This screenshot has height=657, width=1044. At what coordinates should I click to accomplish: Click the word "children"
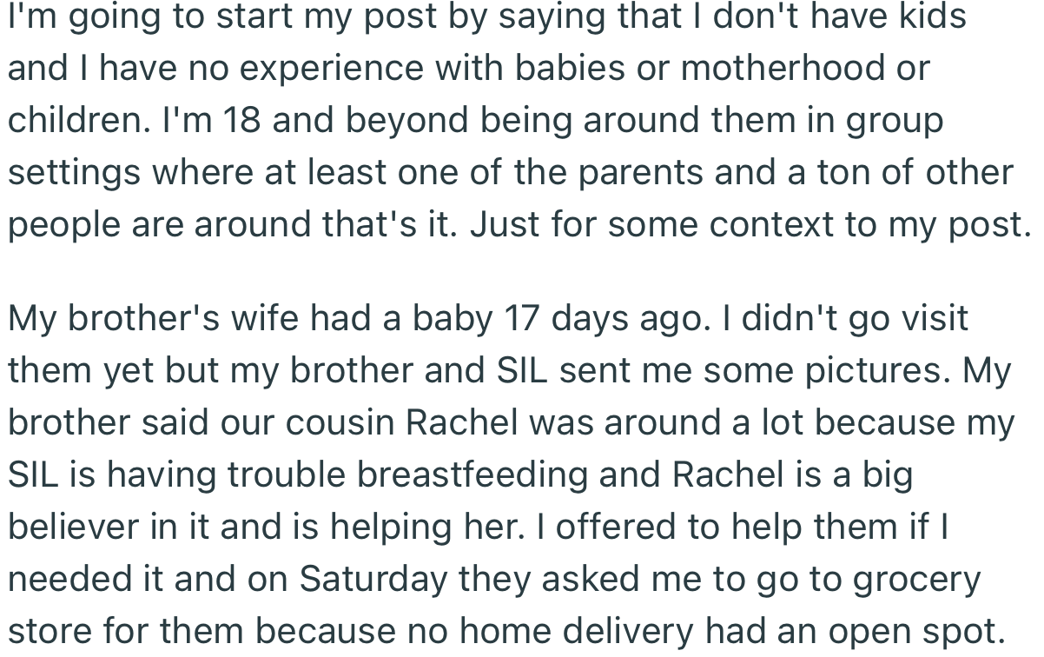click(73, 120)
